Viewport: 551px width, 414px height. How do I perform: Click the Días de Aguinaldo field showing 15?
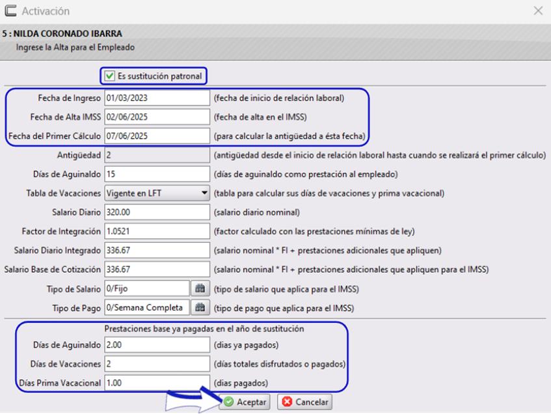(156, 174)
